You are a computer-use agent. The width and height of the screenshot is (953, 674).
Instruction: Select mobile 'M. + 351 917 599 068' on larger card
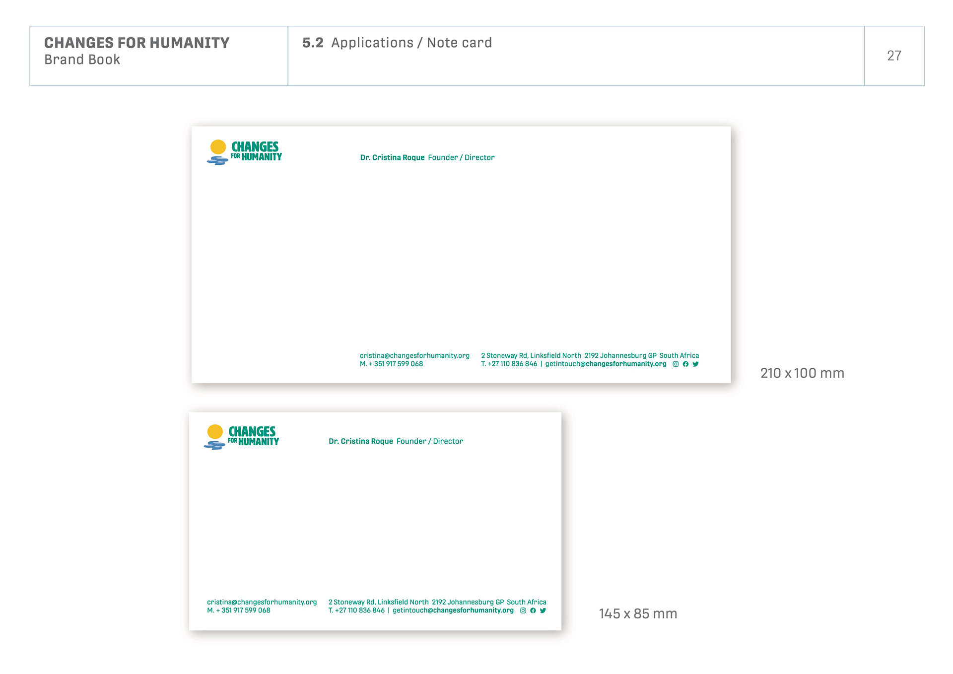[391, 364]
